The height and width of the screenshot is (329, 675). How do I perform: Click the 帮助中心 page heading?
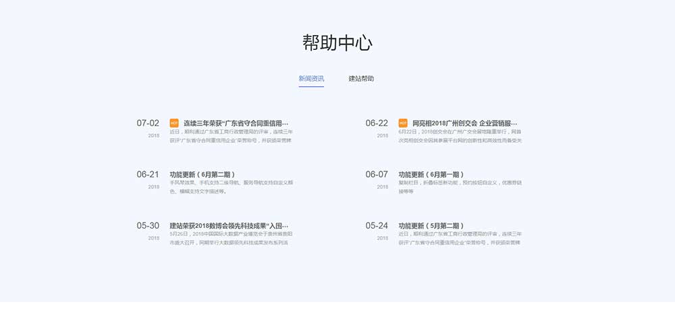pyautogui.click(x=337, y=43)
